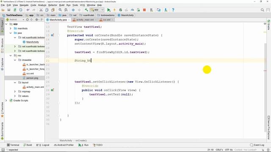Switch to the activity_main.xml editor tab

coord(85,20)
